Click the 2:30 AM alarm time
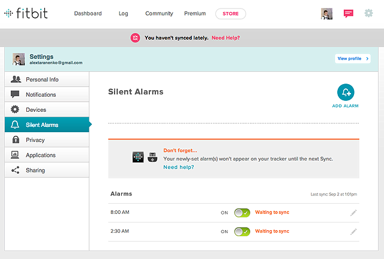Viewport: 384px width, 259px height. pos(119,231)
